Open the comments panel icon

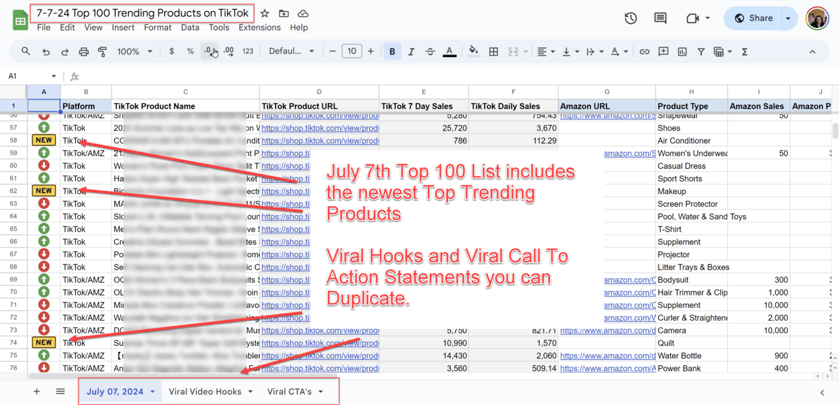click(660, 18)
